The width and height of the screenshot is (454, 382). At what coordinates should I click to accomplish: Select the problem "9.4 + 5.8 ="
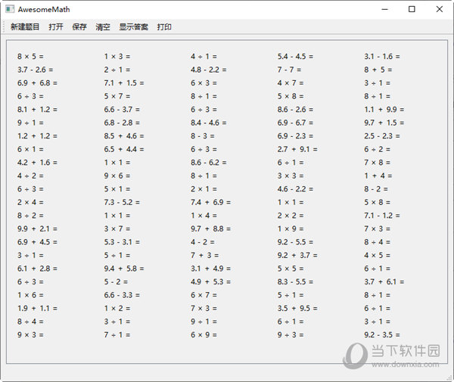point(124,269)
